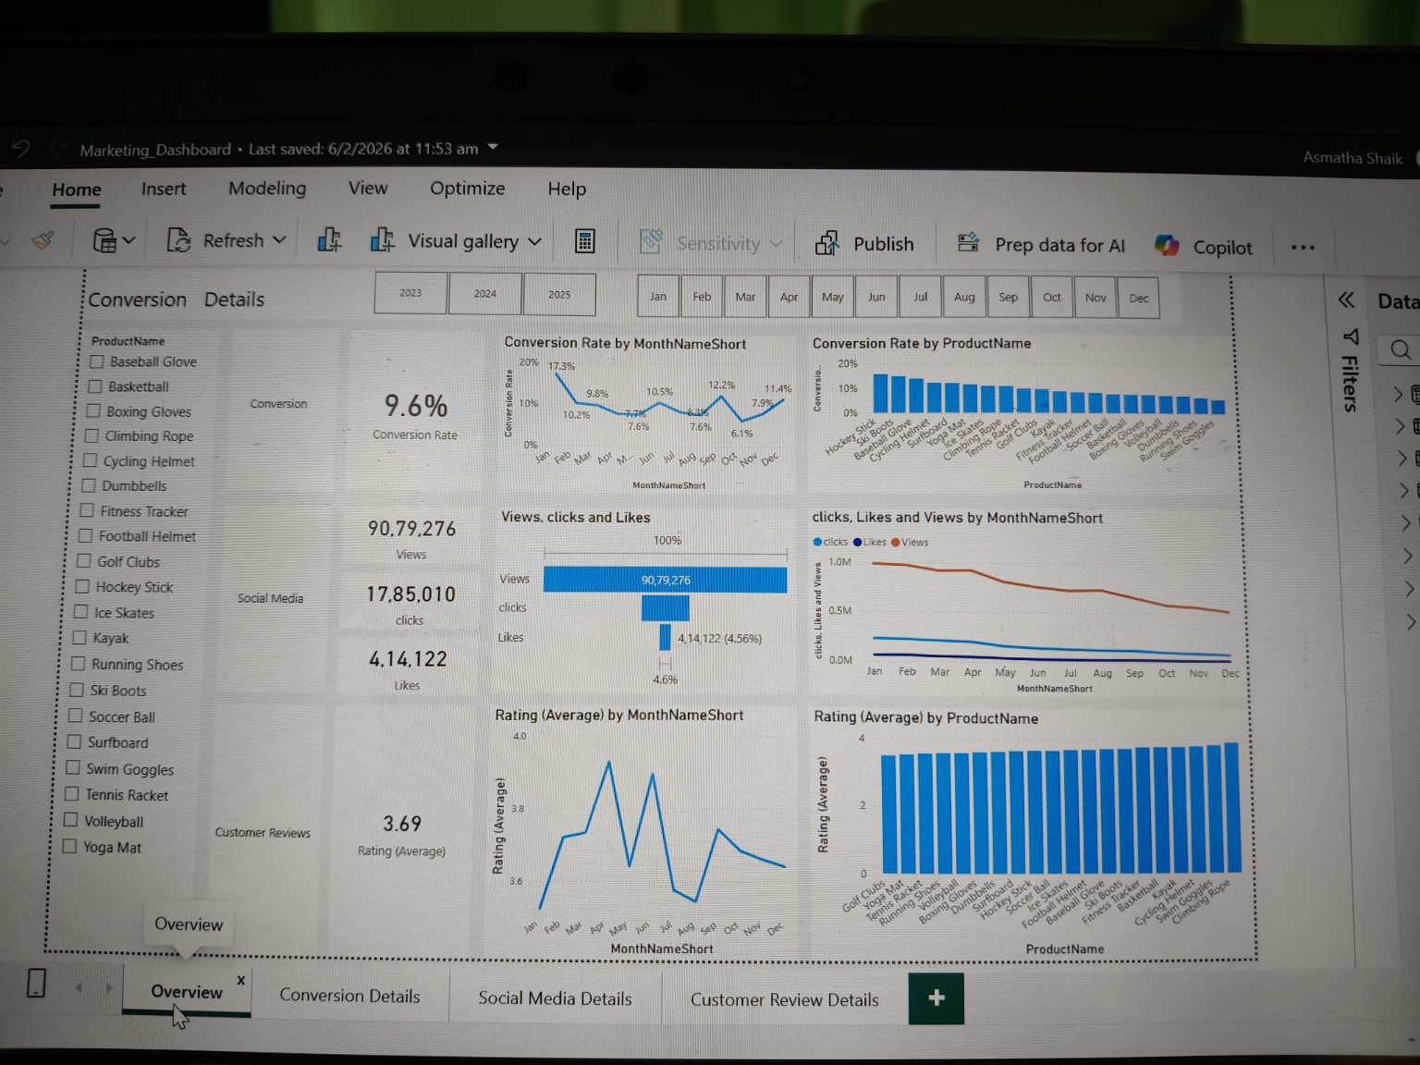
Task: Click the calculator measure icon
Action: (584, 241)
